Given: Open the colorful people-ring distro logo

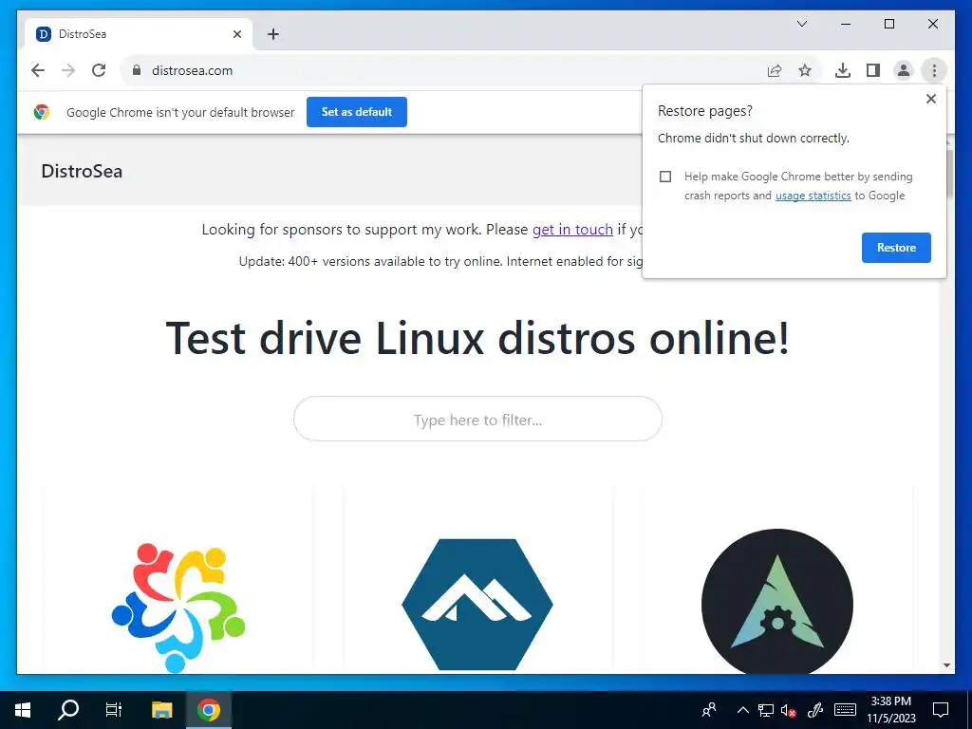Looking at the screenshot, I should [178, 607].
